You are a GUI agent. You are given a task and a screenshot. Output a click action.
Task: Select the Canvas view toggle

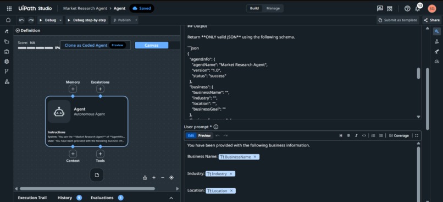coord(152,45)
